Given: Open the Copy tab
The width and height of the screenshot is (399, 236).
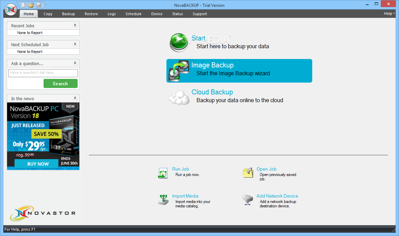Looking at the screenshot, I should point(48,14).
